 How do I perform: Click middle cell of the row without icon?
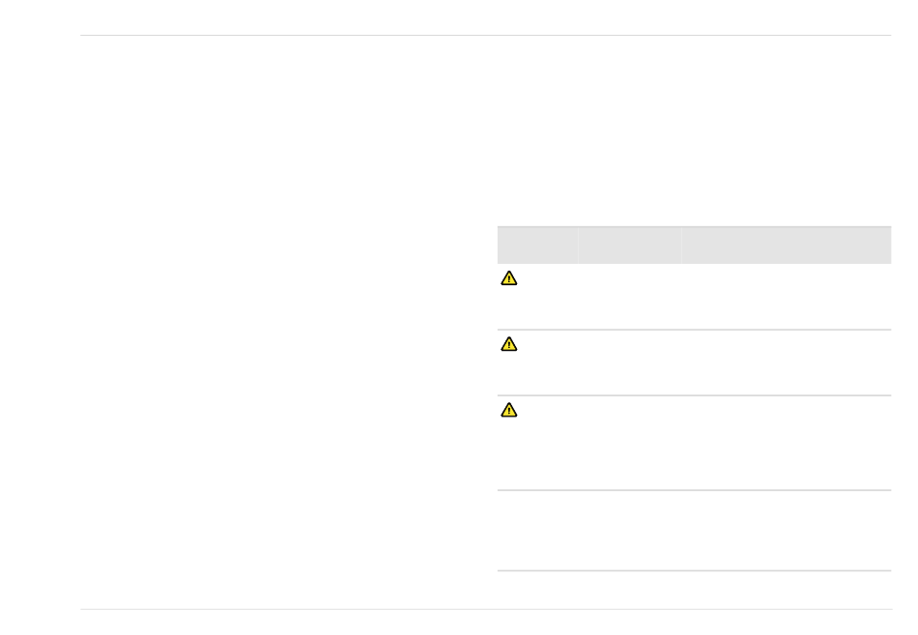pyautogui.click(x=630, y=531)
